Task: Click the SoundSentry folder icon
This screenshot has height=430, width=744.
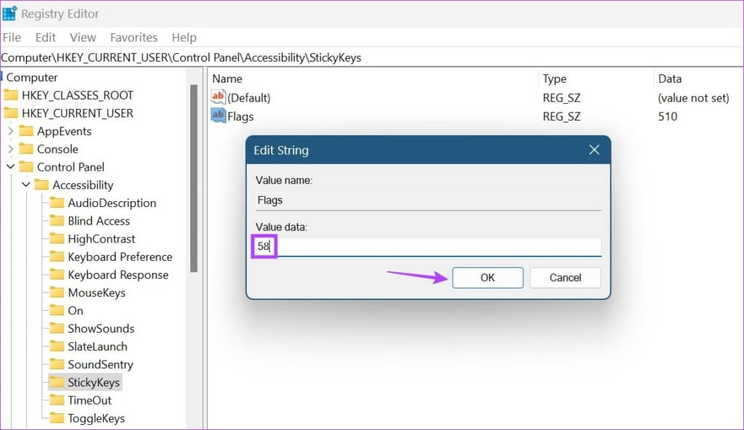Action: (x=58, y=364)
